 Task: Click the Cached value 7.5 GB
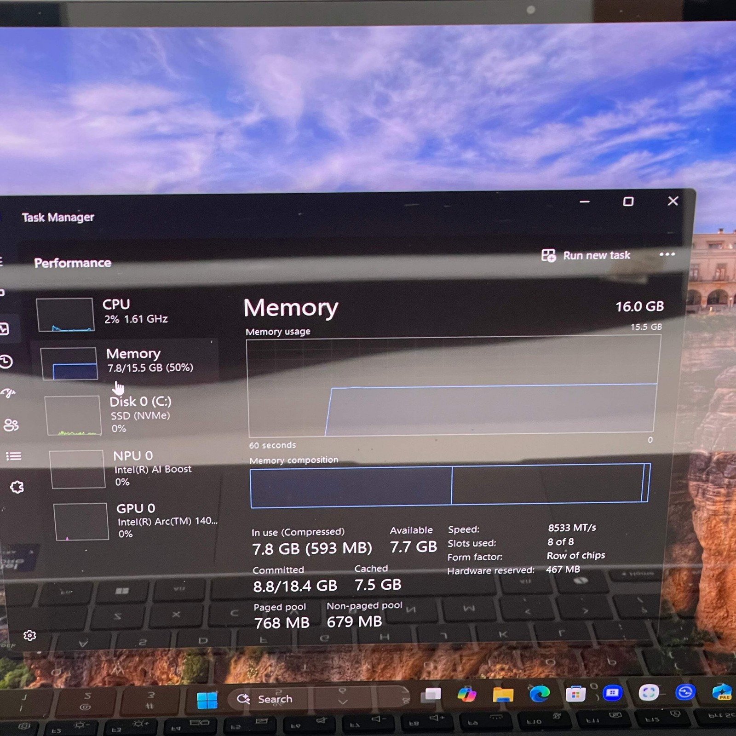click(378, 585)
